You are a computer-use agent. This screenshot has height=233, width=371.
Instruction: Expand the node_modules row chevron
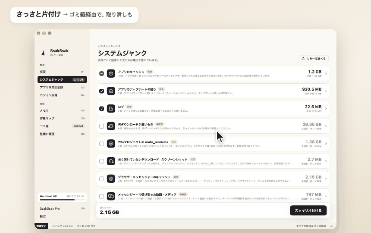pyautogui.click(x=326, y=144)
